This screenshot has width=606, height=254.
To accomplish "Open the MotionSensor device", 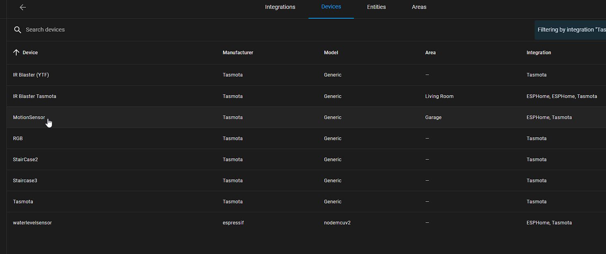I will (x=29, y=117).
